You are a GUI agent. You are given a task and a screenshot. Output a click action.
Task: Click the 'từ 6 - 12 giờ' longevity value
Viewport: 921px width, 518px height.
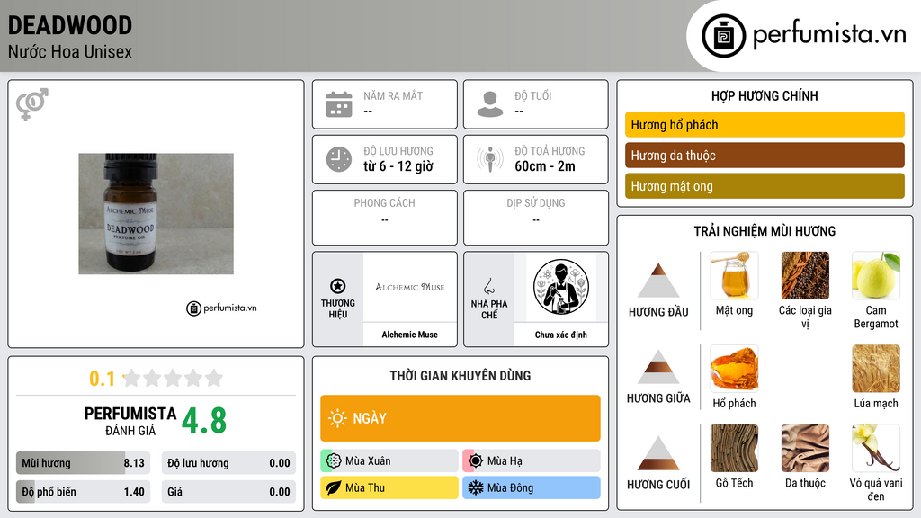click(398, 166)
